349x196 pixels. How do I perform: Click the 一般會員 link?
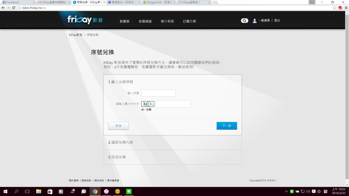(x=264, y=20)
